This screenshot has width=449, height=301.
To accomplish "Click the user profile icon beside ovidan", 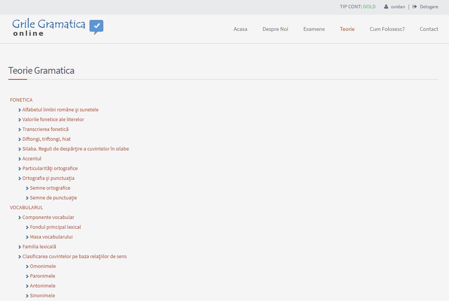I will pyautogui.click(x=386, y=7).
